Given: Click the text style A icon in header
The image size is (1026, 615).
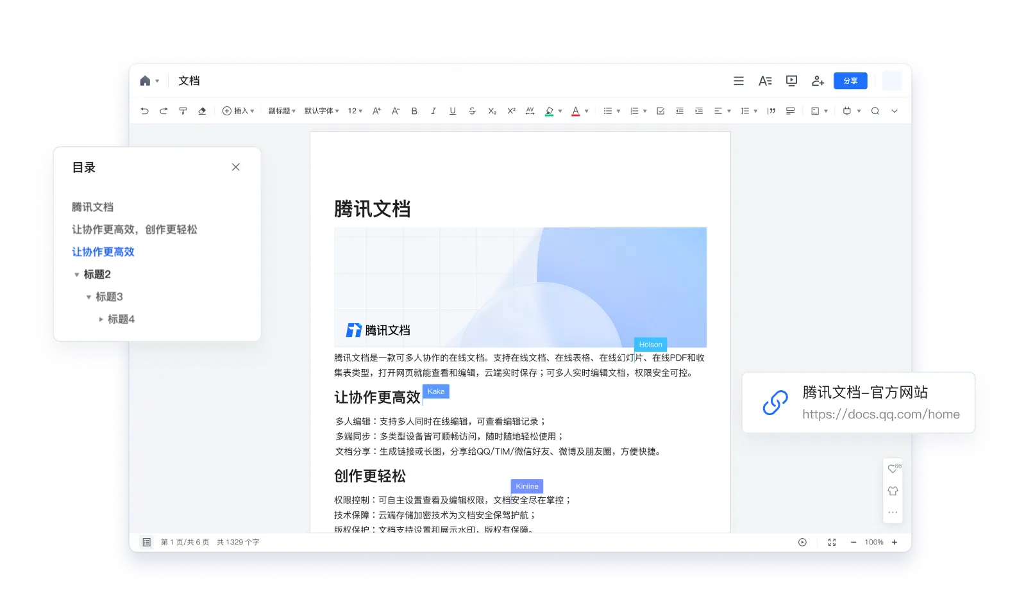Looking at the screenshot, I should 765,81.
